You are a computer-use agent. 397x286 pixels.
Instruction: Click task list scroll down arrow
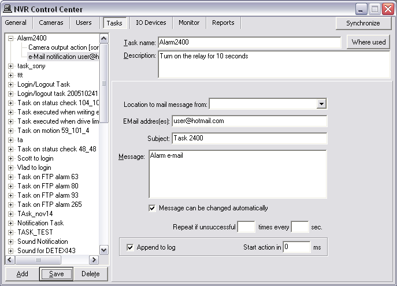[104, 250]
